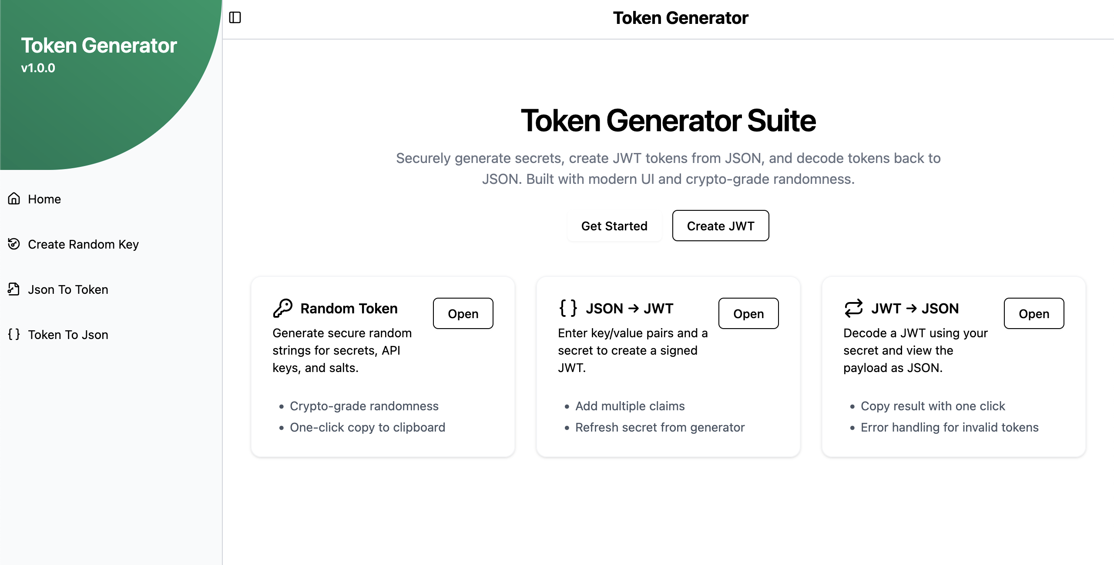This screenshot has height=565, width=1114.
Task: Click the braces icon on JSON to JWT card
Action: click(x=568, y=308)
